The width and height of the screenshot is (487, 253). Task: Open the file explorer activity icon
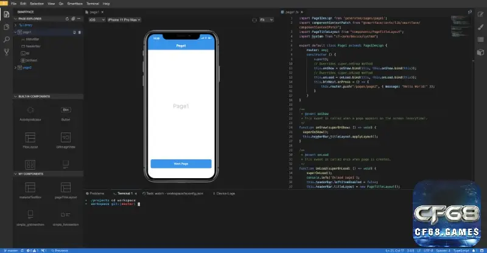(x=7, y=27)
